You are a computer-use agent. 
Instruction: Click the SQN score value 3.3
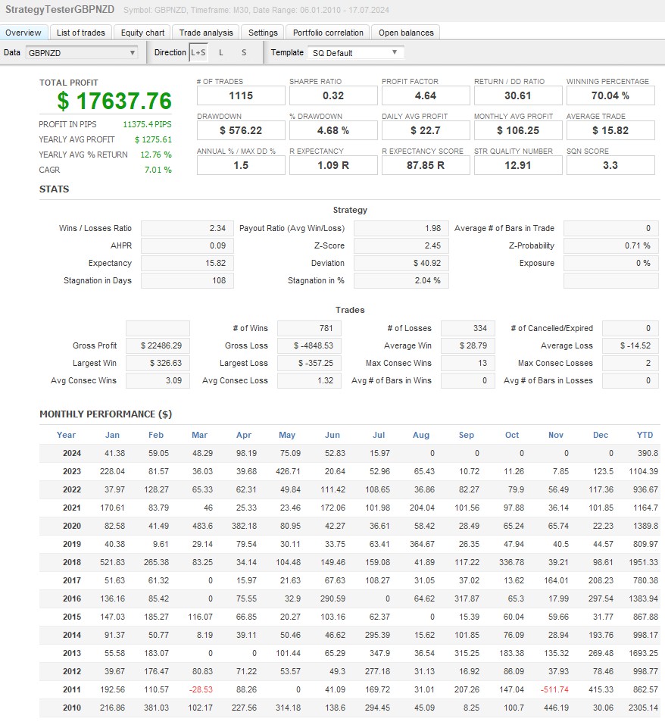coord(610,165)
